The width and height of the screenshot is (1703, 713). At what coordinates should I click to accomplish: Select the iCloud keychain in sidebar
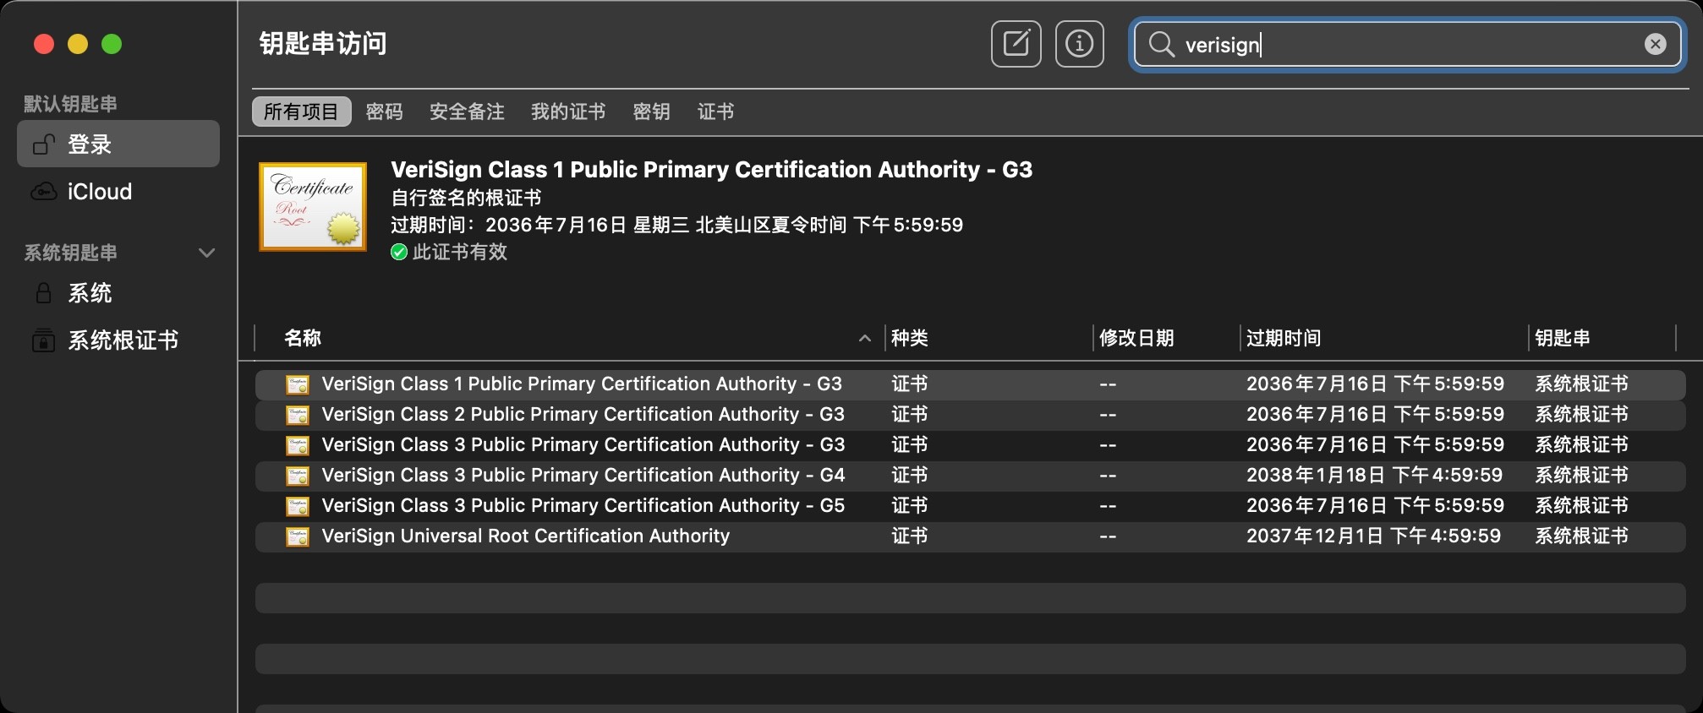(x=99, y=192)
